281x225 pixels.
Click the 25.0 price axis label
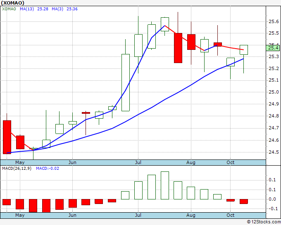pos(274,92)
